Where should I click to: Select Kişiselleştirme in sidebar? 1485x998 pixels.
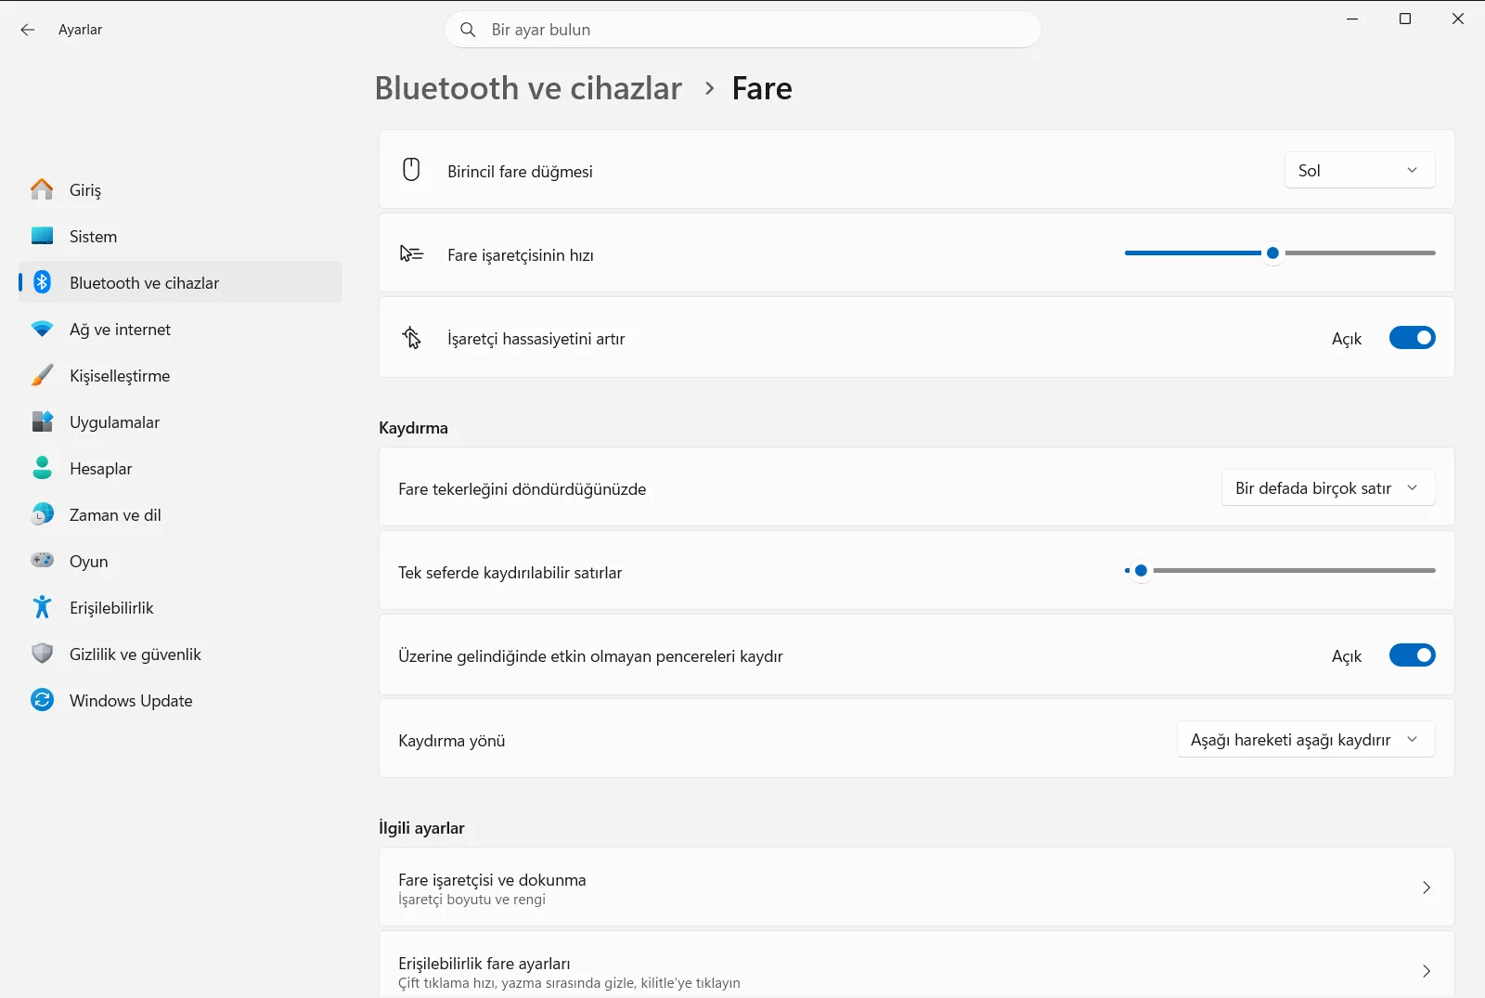coord(180,375)
